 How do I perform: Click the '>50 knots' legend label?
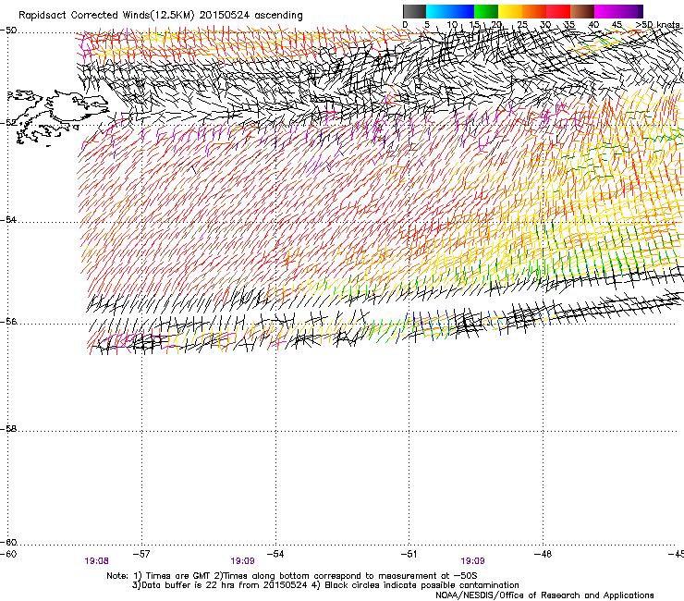(658, 24)
